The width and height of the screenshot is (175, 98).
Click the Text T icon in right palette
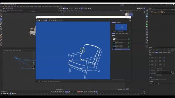pos(147,19)
